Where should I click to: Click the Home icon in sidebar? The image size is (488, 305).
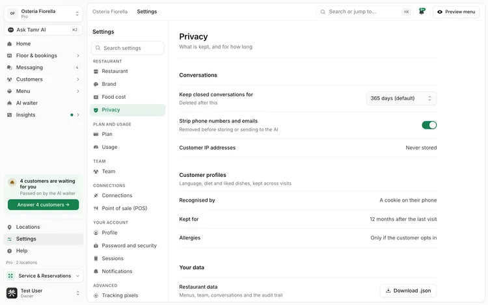pyautogui.click(x=9, y=44)
